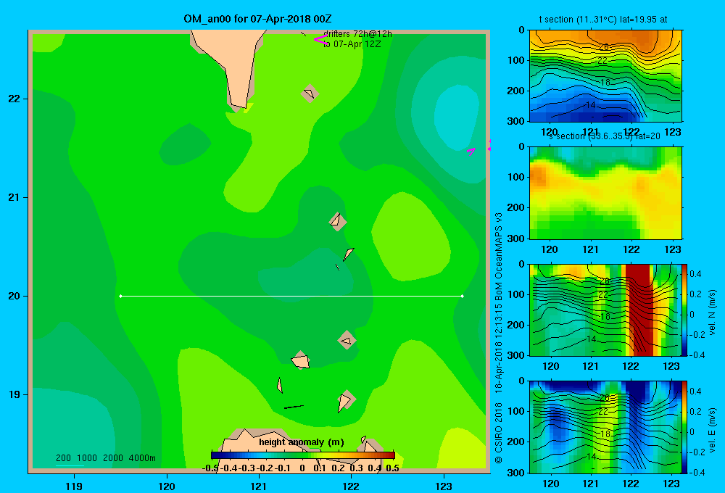Viewport: 725px width, 493px height.
Task: Click the longitude '122' label below the main map
Action: click(351, 486)
